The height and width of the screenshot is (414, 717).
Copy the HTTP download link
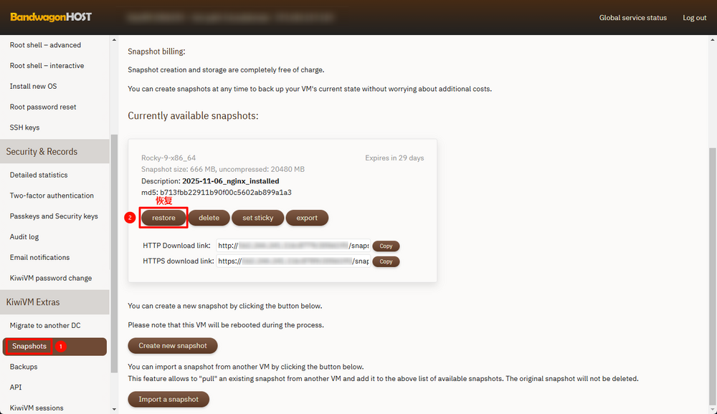click(x=386, y=246)
